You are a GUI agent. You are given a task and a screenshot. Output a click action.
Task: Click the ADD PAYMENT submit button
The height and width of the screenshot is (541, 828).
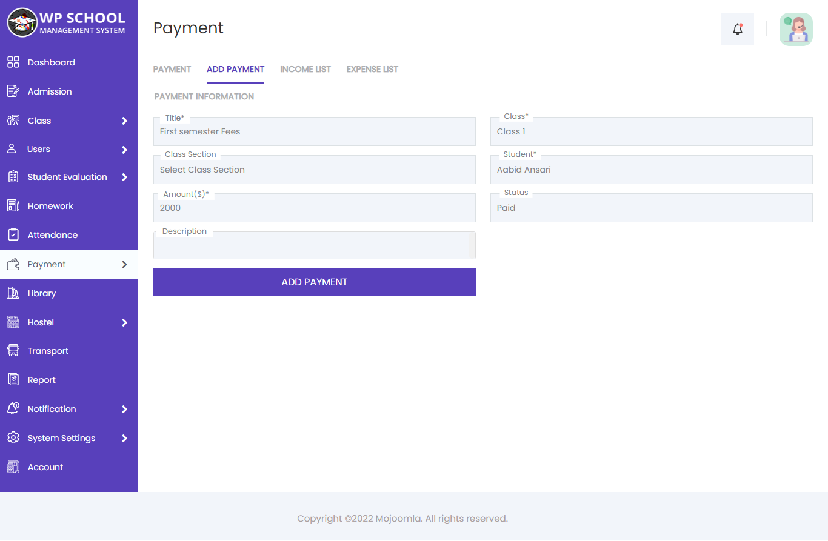pos(314,282)
